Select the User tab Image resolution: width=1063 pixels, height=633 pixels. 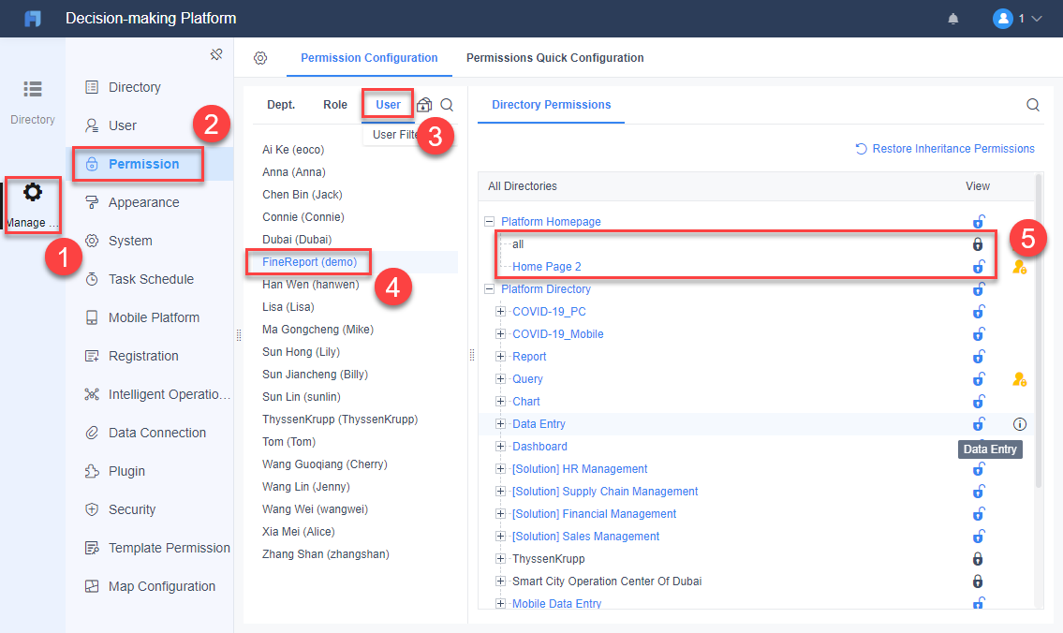[388, 105]
